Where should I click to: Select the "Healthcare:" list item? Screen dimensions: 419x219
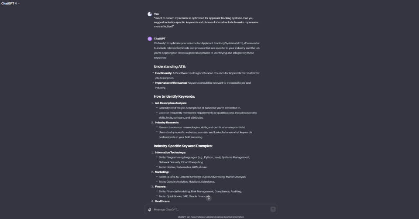(x=162, y=201)
